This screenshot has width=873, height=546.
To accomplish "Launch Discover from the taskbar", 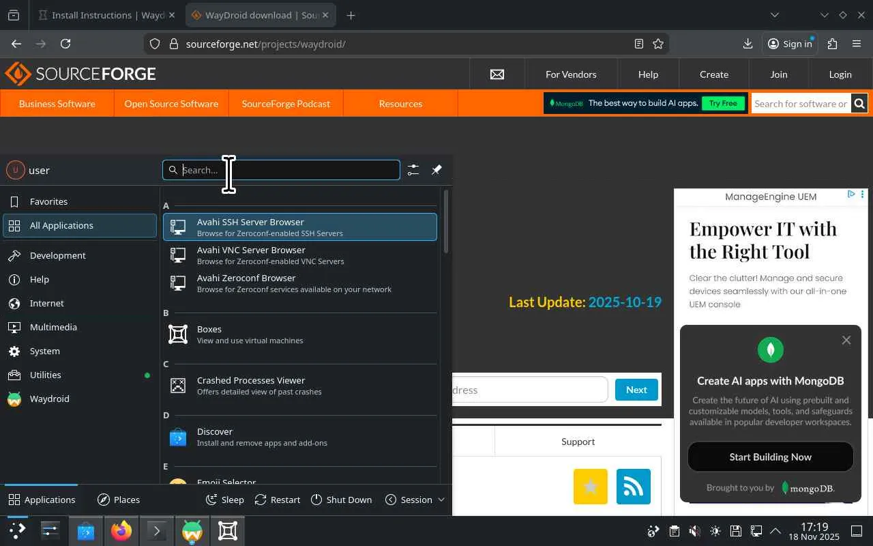I will [x=86, y=530].
